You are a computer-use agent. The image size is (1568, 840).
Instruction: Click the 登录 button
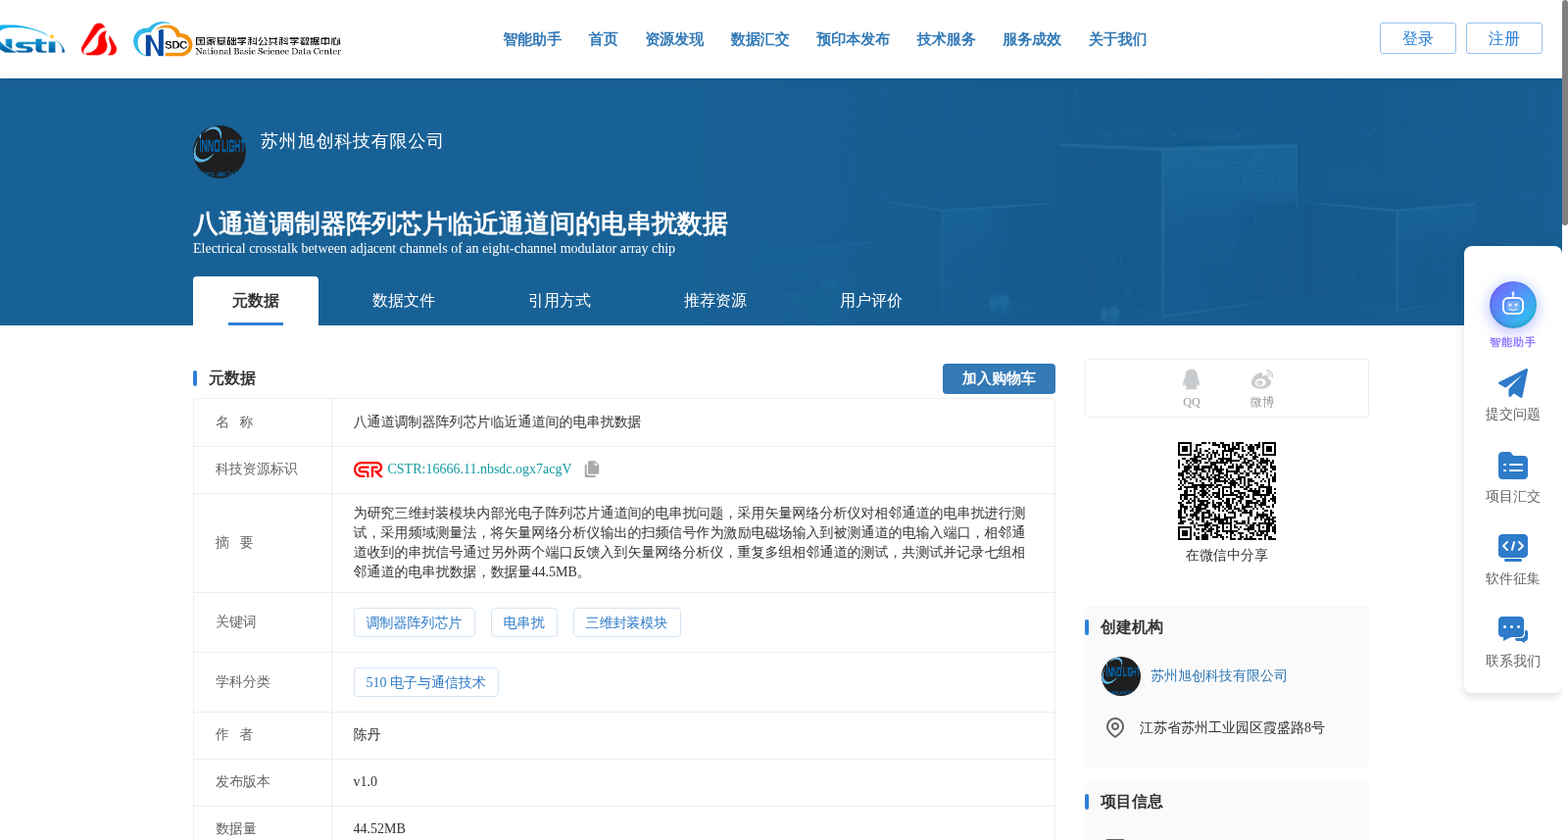pos(1418,38)
